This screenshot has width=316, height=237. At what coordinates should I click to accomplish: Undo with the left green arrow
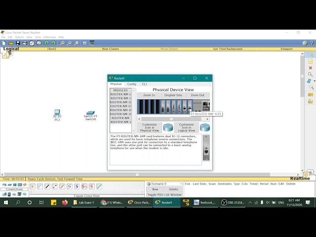[x=46, y=43]
